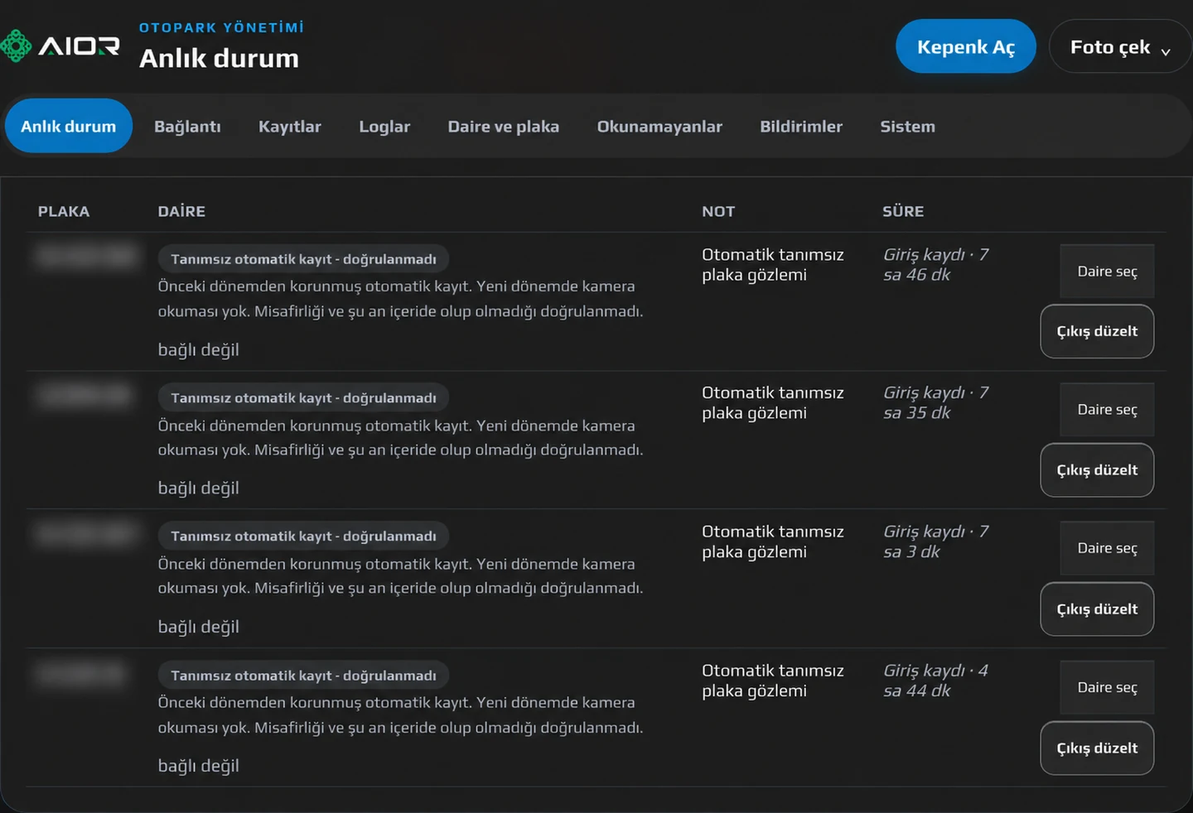Open Daire seç for the 7 sa 46 dk entry
Screen dimensions: 1193x813
coord(1107,271)
